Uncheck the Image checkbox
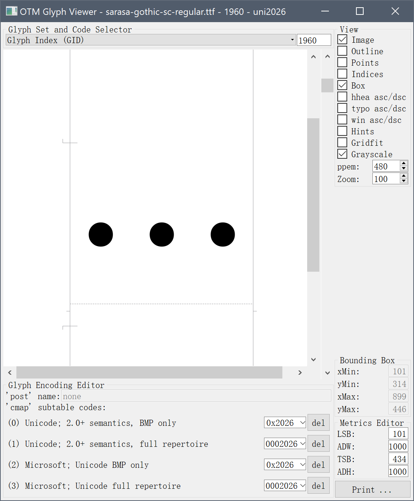Viewport: 414px width, 501px height. (342, 40)
